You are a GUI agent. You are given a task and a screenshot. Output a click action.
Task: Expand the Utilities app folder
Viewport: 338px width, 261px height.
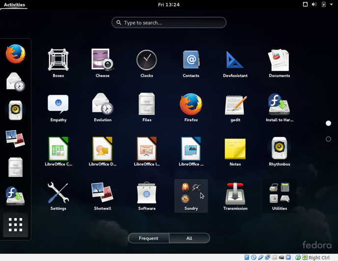[x=279, y=193]
